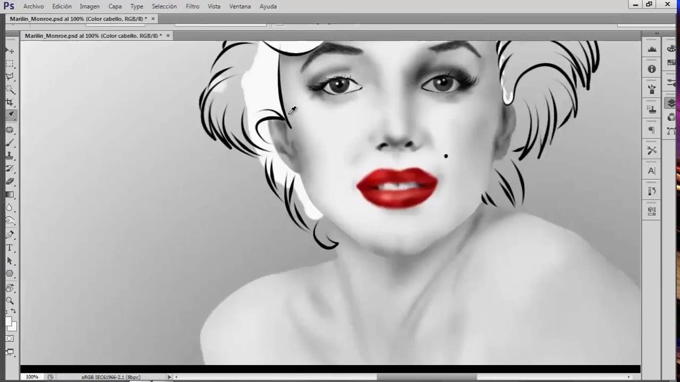Select the Clone Stamp tool
This screenshot has height=382, width=680.
[x=10, y=156]
